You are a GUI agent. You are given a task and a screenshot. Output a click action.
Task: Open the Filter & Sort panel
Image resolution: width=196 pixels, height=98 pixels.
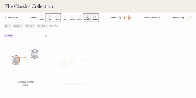click(11, 18)
